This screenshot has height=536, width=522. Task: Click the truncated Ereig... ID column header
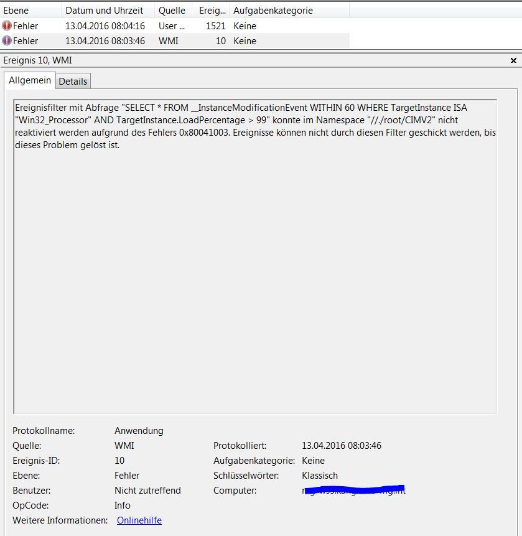pos(212,11)
